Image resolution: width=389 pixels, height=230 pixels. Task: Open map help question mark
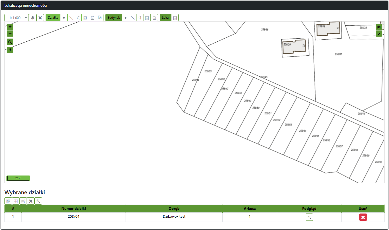tap(10, 50)
